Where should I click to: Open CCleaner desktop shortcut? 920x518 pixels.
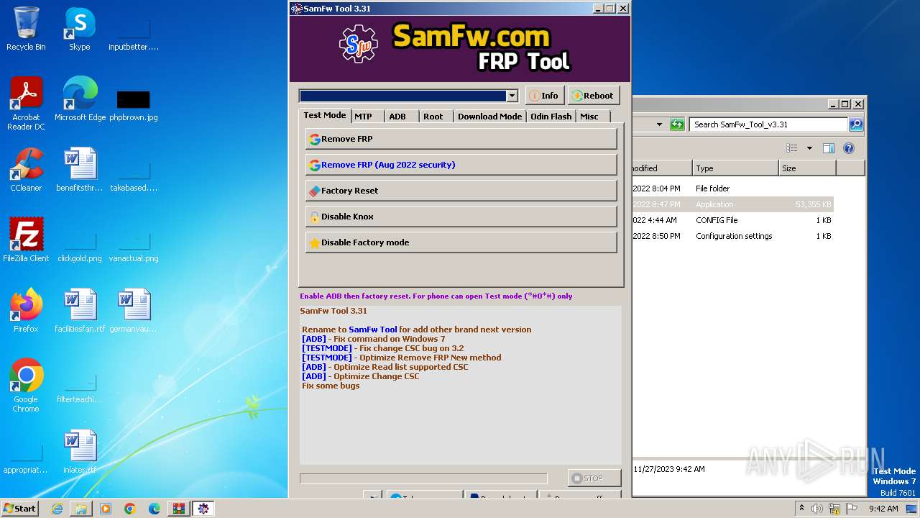26,170
